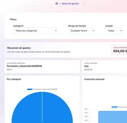The image size is (127, 123).
Task: Open the dashboard grid icon in breadcrumb
Action: click(x=57, y=4)
